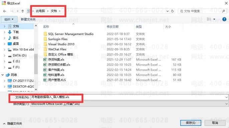
Task: Expand the DATA (D:) drive node
Action: coord(4,55)
